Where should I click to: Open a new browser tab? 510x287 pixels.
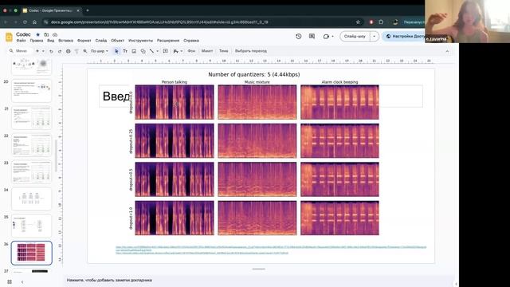pos(88,10)
